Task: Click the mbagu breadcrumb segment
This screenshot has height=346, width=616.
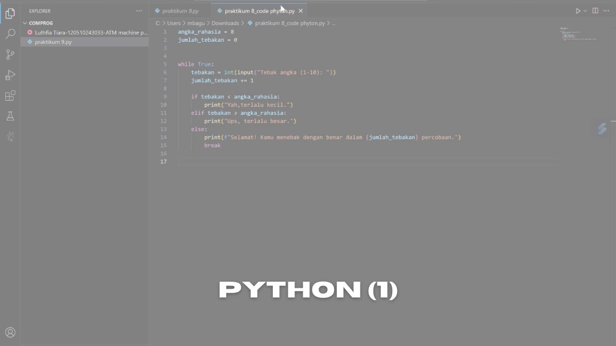Action: [196, 23]
